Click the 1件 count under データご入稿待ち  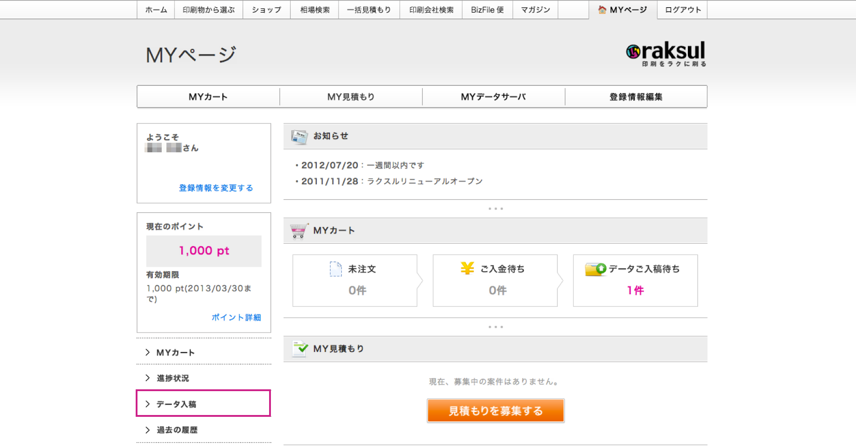tap(635, 291)
